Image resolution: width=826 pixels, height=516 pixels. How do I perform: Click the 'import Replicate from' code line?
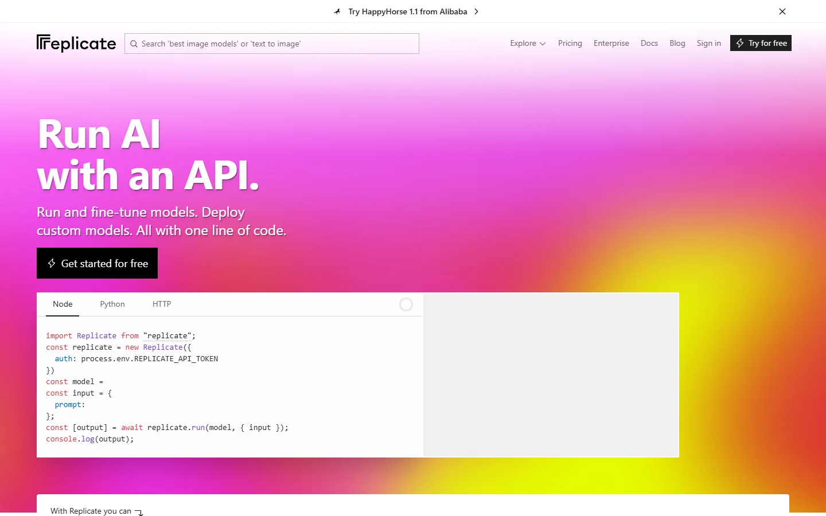(120, 335)
